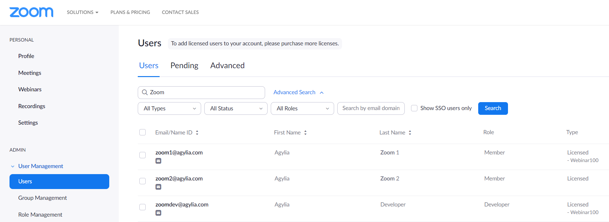Click the First Name column header
The height and width of the screenshot is (222, 609).
(x=287, y=133)
